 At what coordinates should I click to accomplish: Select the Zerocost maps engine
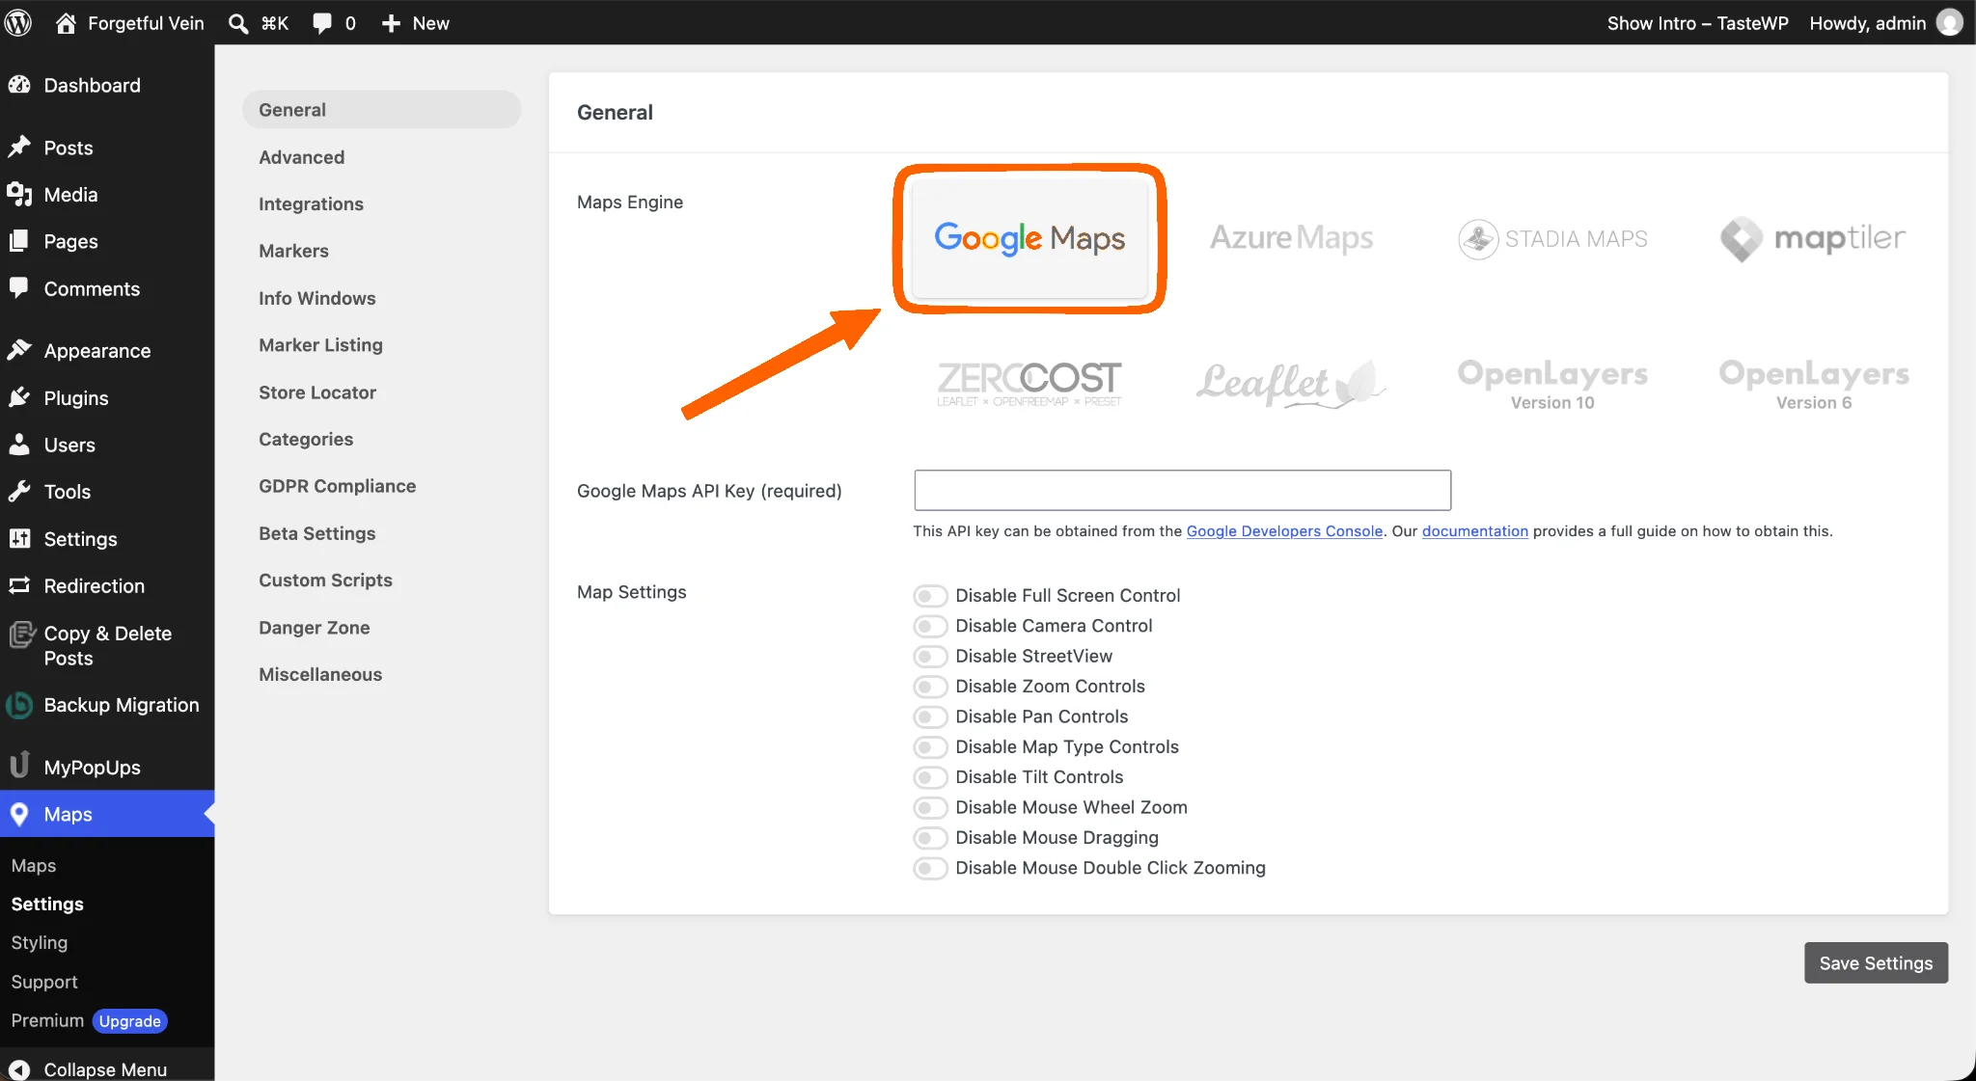(1029, 383)
